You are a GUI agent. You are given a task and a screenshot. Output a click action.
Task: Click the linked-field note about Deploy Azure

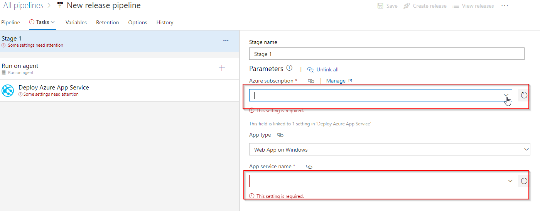click(310, 124)
